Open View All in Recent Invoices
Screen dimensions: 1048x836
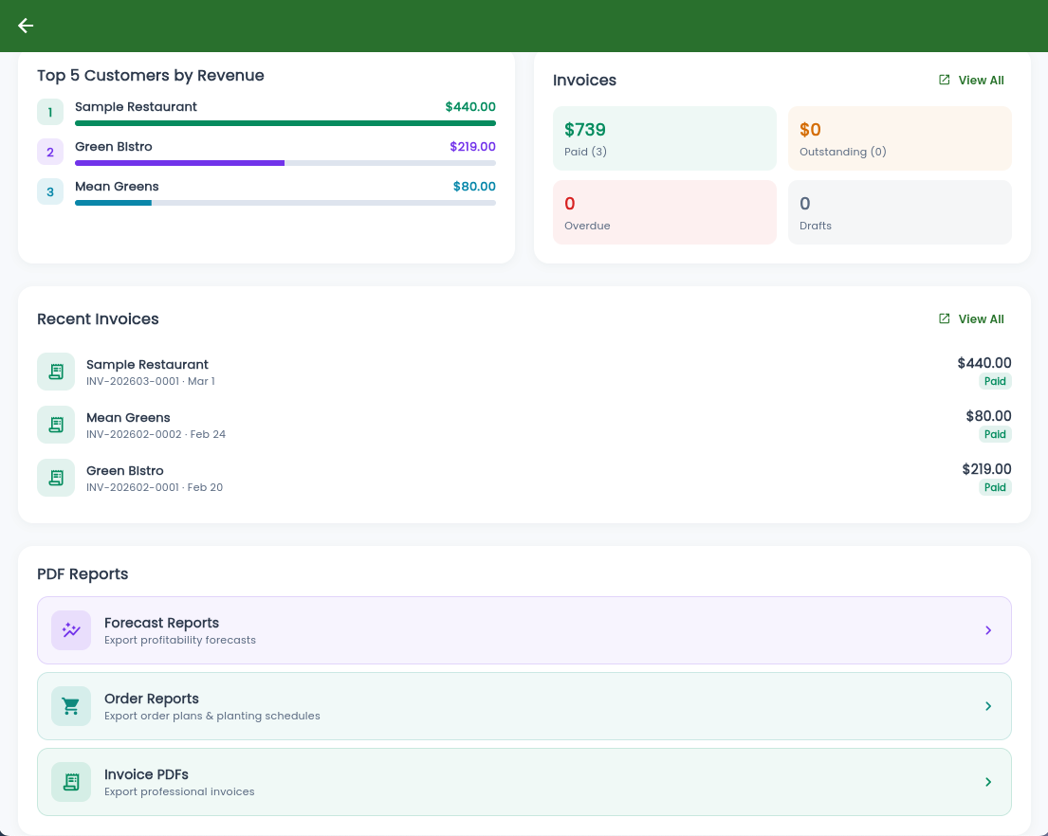click(x=971, y=319)
